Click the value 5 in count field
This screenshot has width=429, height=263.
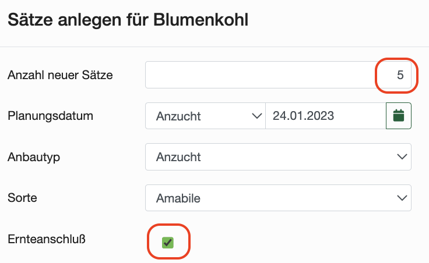(x=400, y=75)
